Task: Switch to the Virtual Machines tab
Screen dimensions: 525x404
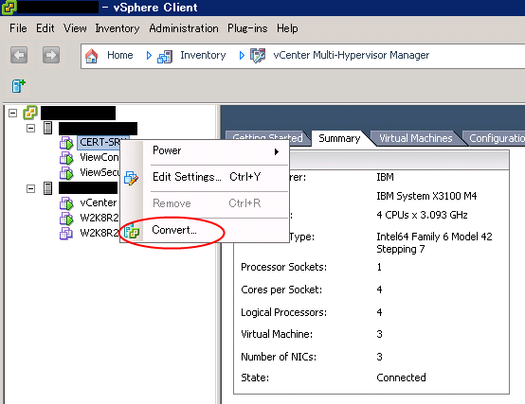Action: 415,138
